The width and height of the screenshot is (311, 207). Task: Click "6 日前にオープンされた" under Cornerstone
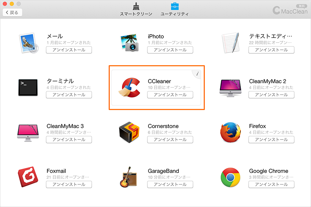tap(170, 132)
